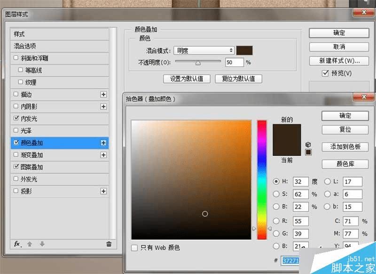376x274 pixels.
Task: Select the Lab b radio button
Action: 327,206
